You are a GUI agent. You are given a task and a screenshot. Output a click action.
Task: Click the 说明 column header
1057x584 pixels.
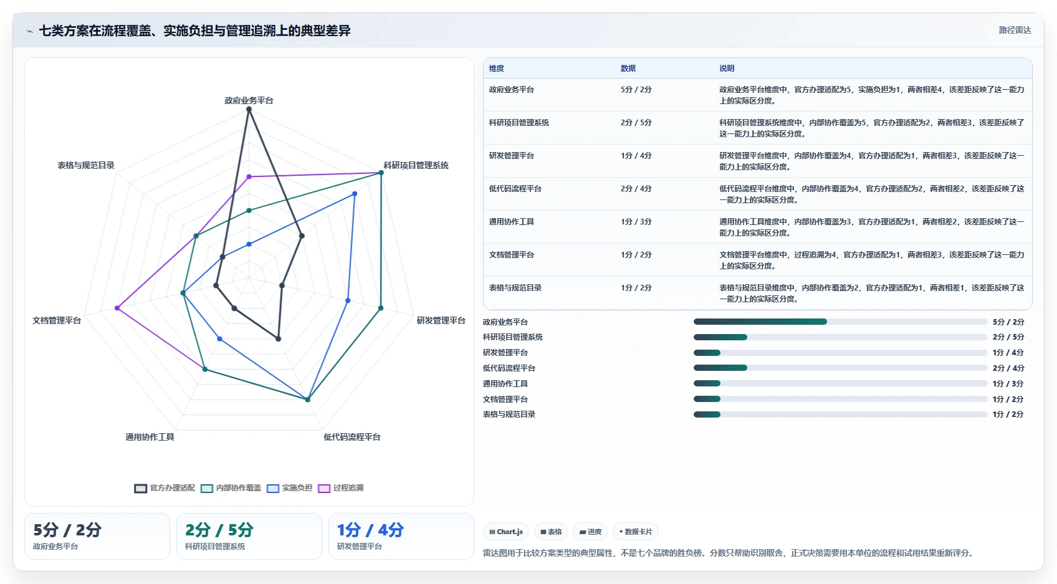point(727,69)
